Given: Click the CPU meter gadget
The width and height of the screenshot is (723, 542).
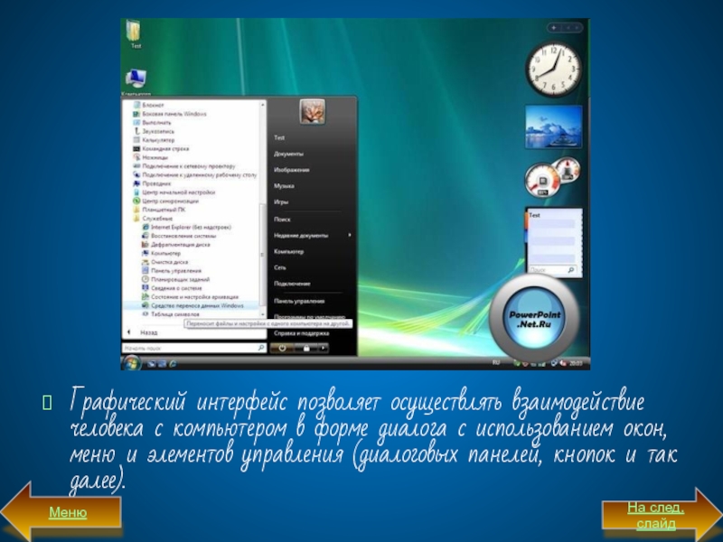Looking at the screenshot, I should [x=552, y=177].
